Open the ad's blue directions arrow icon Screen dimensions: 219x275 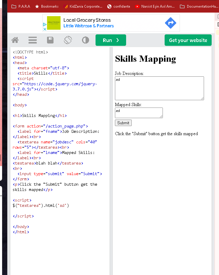point(170,23)
